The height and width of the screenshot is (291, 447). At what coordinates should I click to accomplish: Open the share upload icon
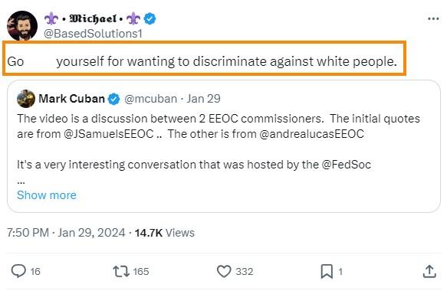(429, 271)
